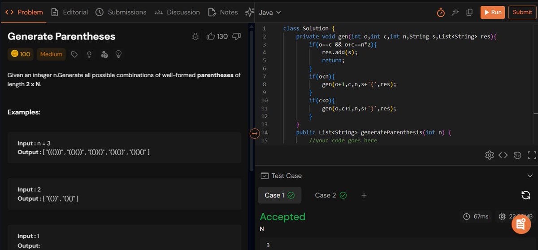This screenshot has width=538, height=250.
Task: Click on code line number 14
Action: pos(265,132)
